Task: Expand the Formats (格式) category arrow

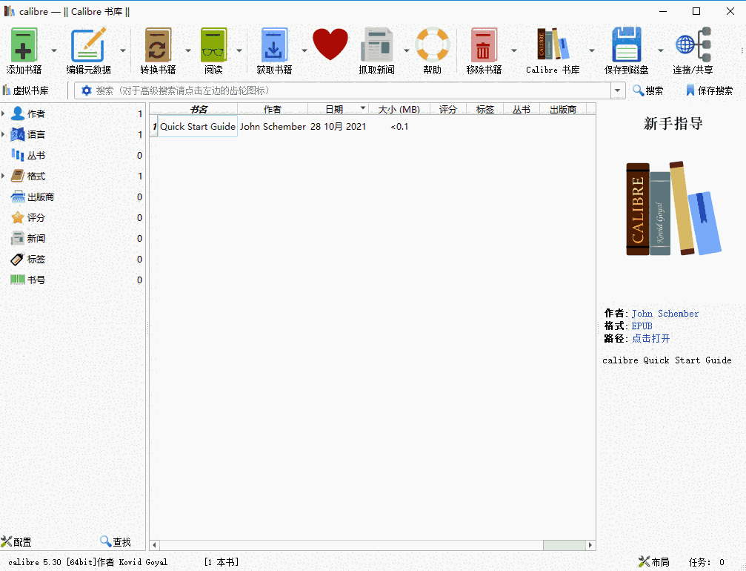Action: tap(4, 176)
